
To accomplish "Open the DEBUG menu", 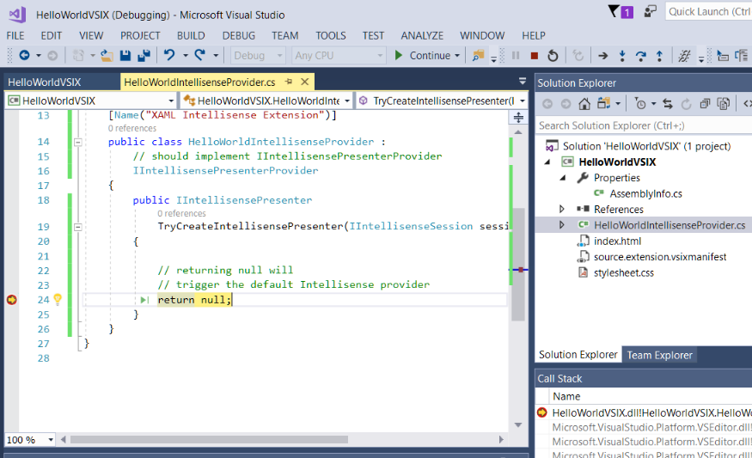I will tap(239, 35).
